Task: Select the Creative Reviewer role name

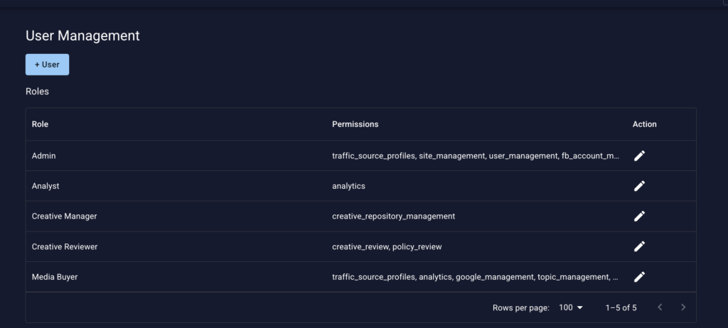Action: 65,247
